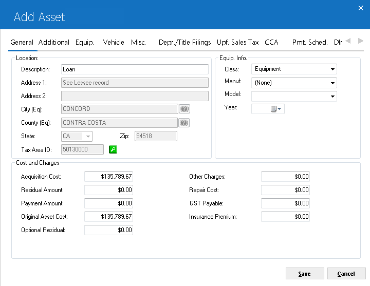Click the Original Asset Cost field
The image size is (370, 286).
tap(108, 217)
